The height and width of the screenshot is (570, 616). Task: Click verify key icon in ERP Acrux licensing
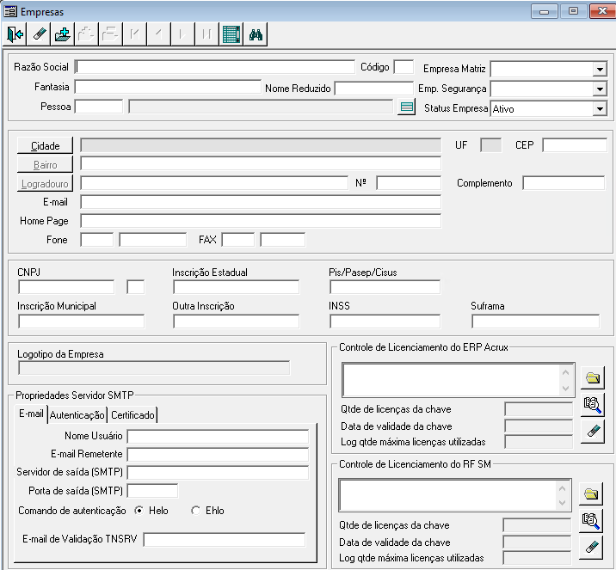point(593,405)
